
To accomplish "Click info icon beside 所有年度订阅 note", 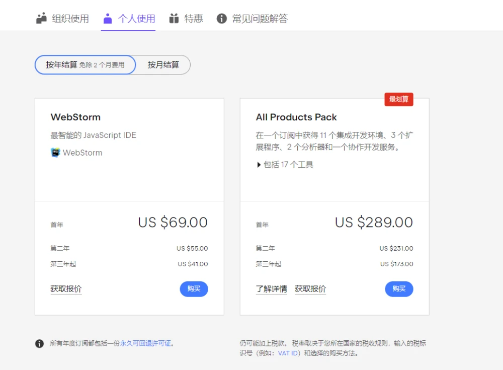I will (x=39, y=344).
